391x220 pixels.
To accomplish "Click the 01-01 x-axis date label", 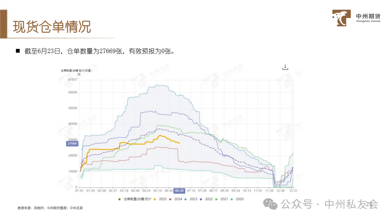I will click(79, 190).
